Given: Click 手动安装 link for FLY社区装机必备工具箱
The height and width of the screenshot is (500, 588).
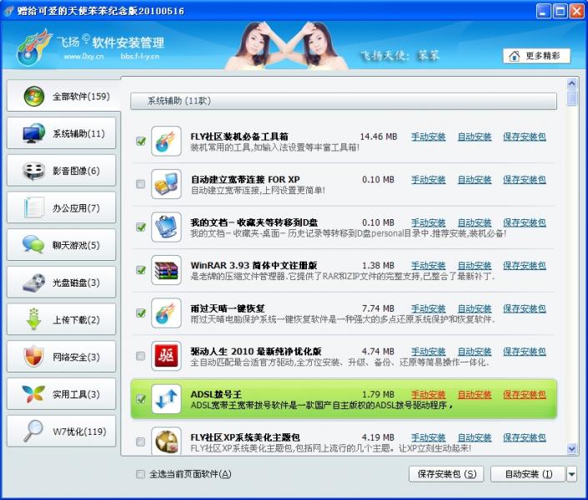Looking at the screenshot, I should [428, 137].
